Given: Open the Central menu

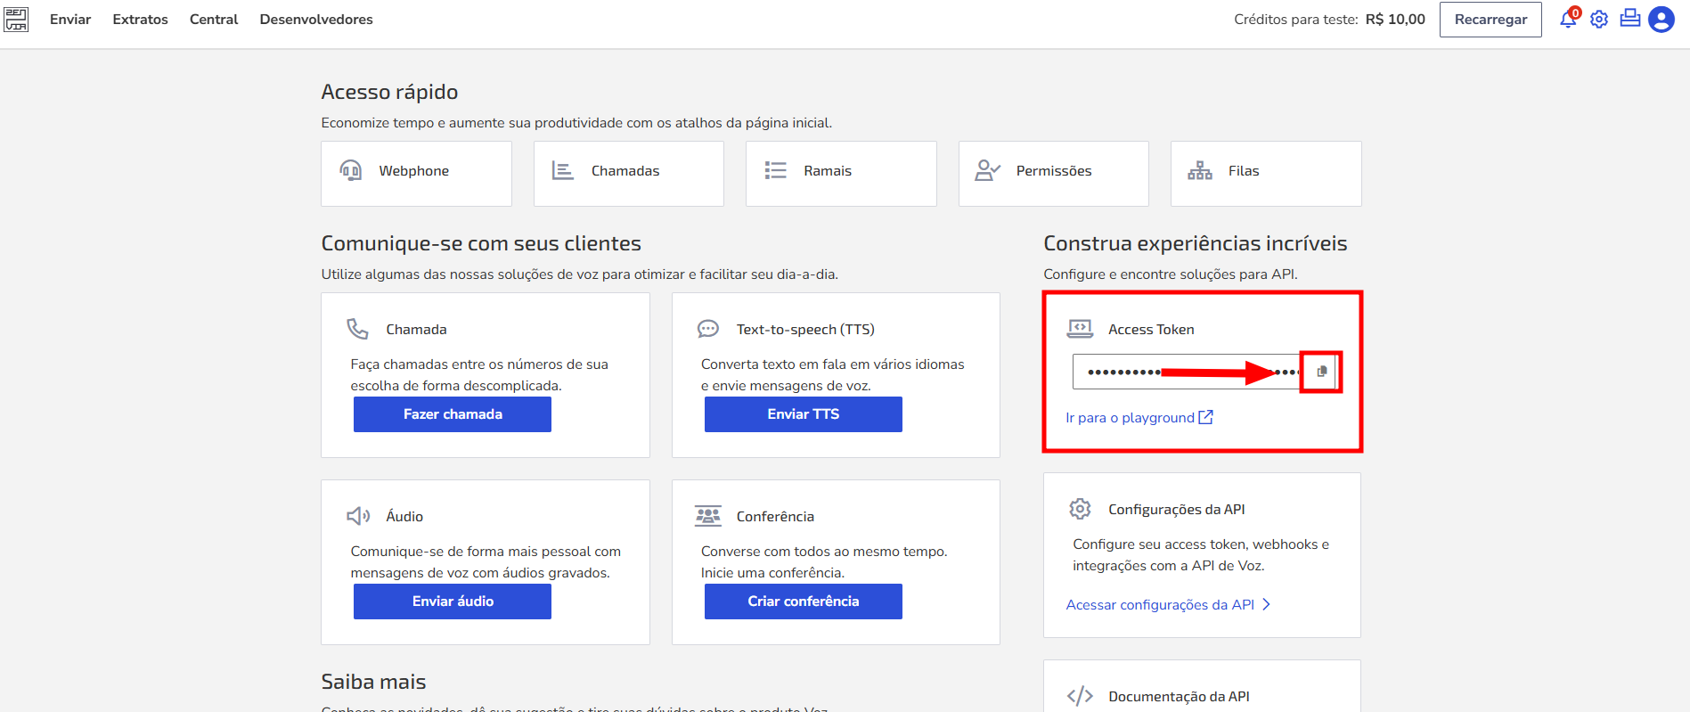Looking at the screenshot, I should [x=214, y=20].
